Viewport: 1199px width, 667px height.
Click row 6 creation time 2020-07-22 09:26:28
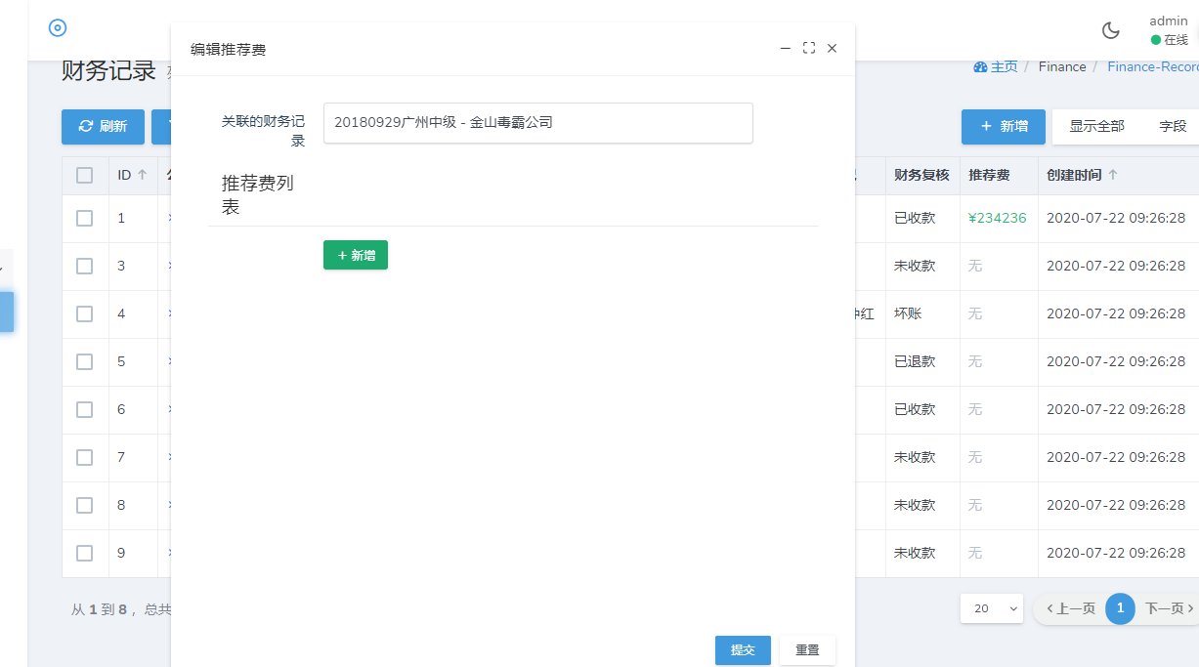1116,410
